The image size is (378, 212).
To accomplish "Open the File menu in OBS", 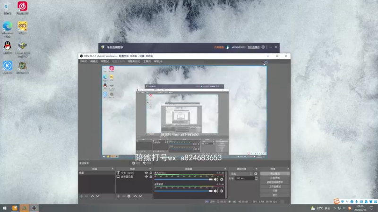I will [x=83, y=62].
